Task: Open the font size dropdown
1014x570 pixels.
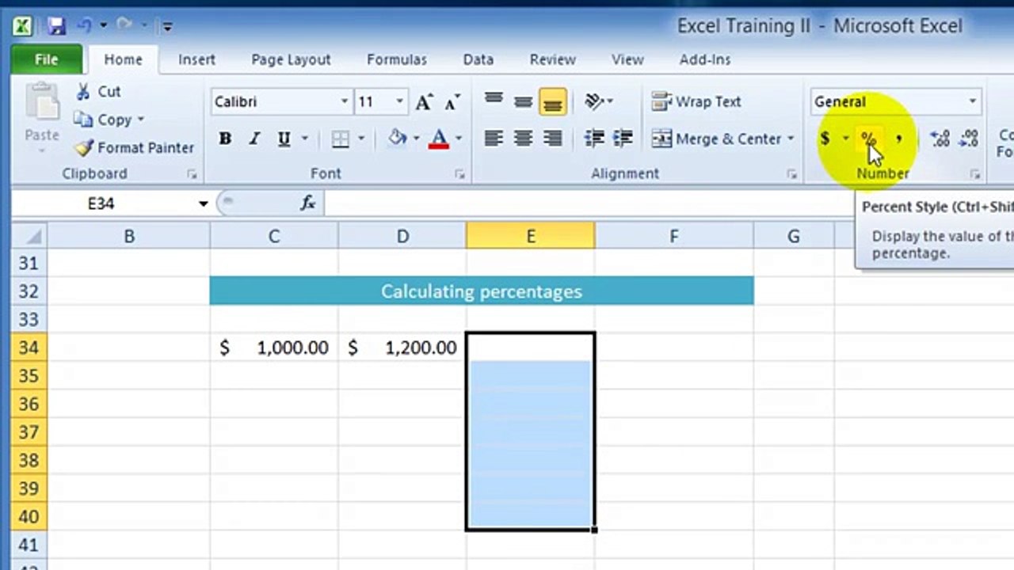Action: [x=399, y=101]
